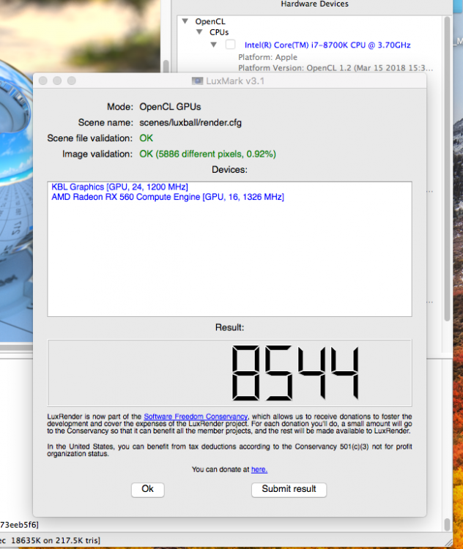This screenshot has width=463, height=549.
Task: Click the scene name scenes/luxball/render.cfg text
Action: coord(190,122)
